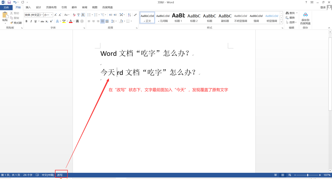Switch to the Page Layout (页面布局) tab
This screenshot has width=332, height=179.
pyautogui.click(x=51, y=8)
